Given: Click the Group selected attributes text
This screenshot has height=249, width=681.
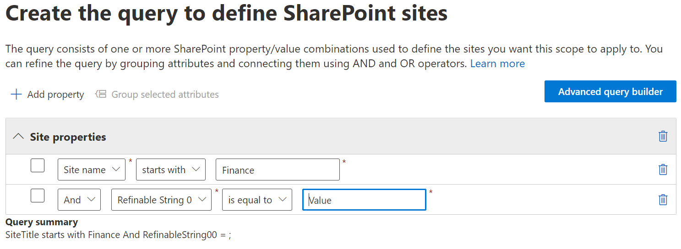Looking at the screenshot, I should click(x=165, y=95).
